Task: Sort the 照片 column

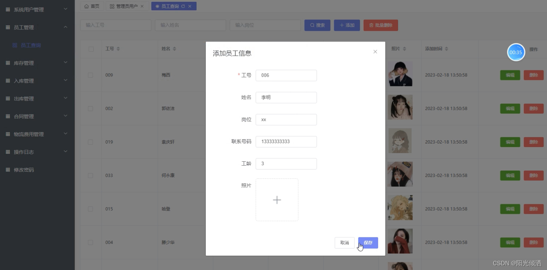Action: coord(404,49)
